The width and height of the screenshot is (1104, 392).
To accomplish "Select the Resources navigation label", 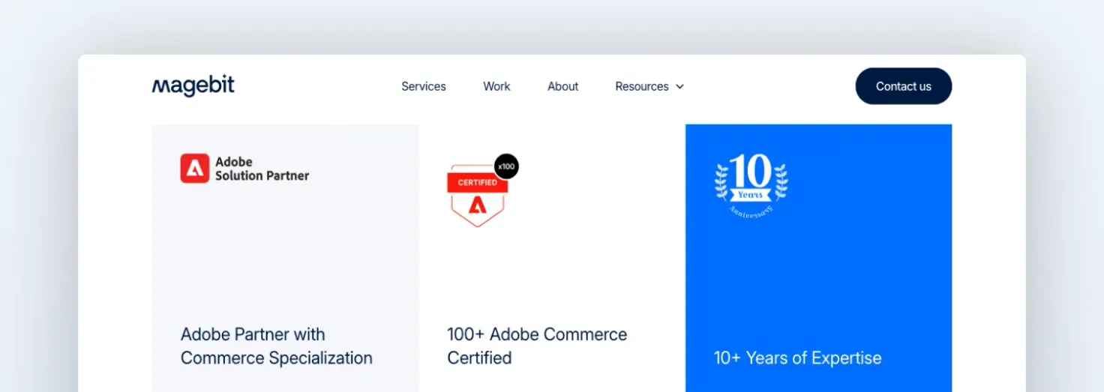I will coord(641,86).
